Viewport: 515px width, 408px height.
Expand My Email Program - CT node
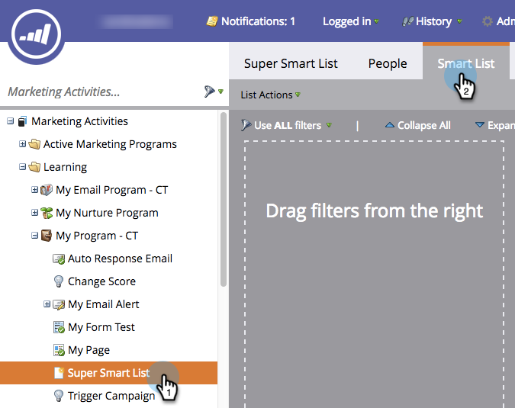(34, 190)
